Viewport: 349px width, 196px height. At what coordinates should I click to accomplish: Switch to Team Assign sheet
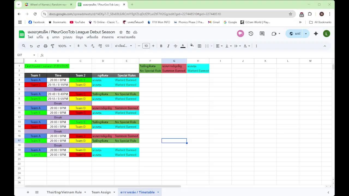click(101, 192)
